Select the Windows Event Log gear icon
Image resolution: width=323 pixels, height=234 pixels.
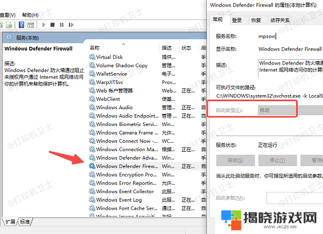point(92,200)
